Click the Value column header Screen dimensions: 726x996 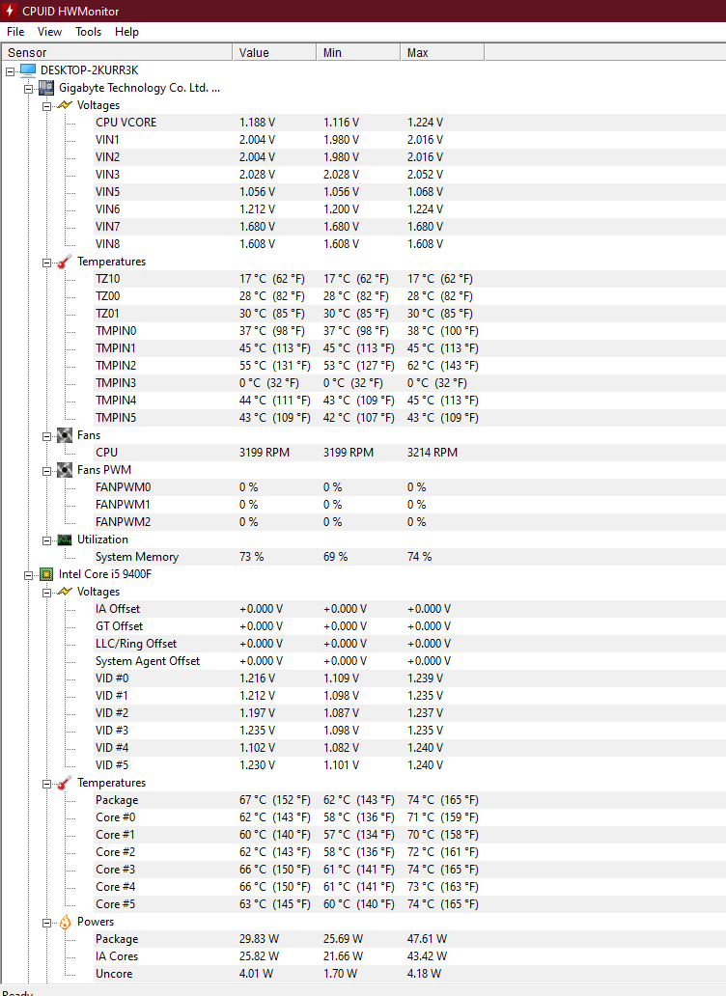coord(274,53)
